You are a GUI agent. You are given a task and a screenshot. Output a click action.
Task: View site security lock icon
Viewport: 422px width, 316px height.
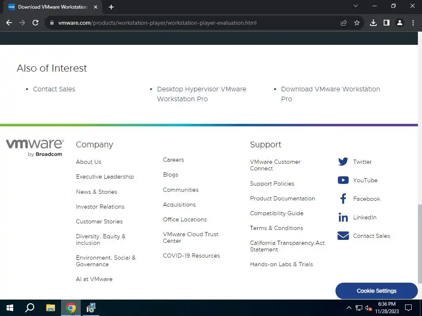pyautogui.click(x=52, y=23)
